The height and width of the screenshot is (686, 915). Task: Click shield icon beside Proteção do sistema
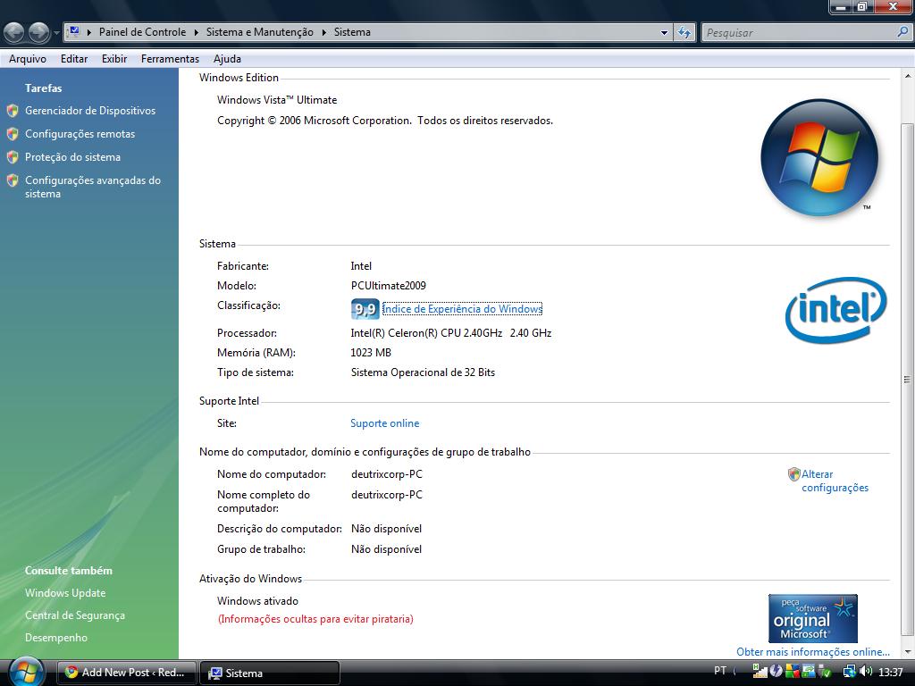(13, 157)
